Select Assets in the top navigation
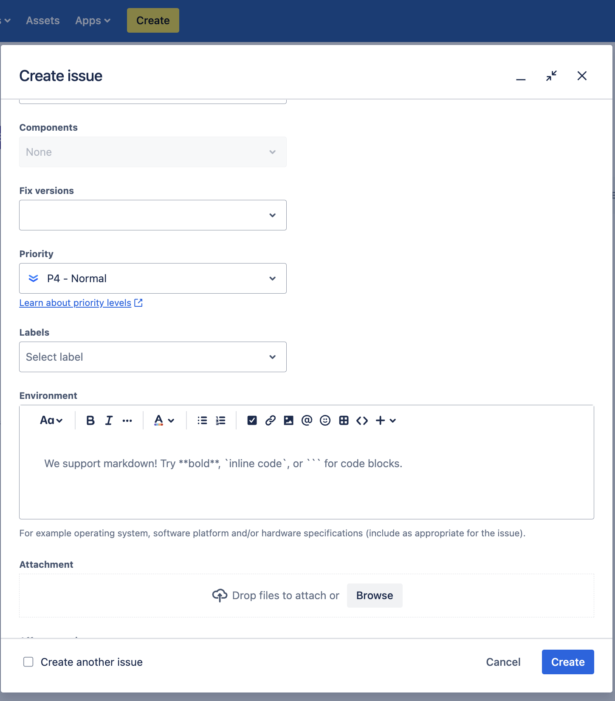The height and width of the screenshot is (701, 615). coord(42,20)
